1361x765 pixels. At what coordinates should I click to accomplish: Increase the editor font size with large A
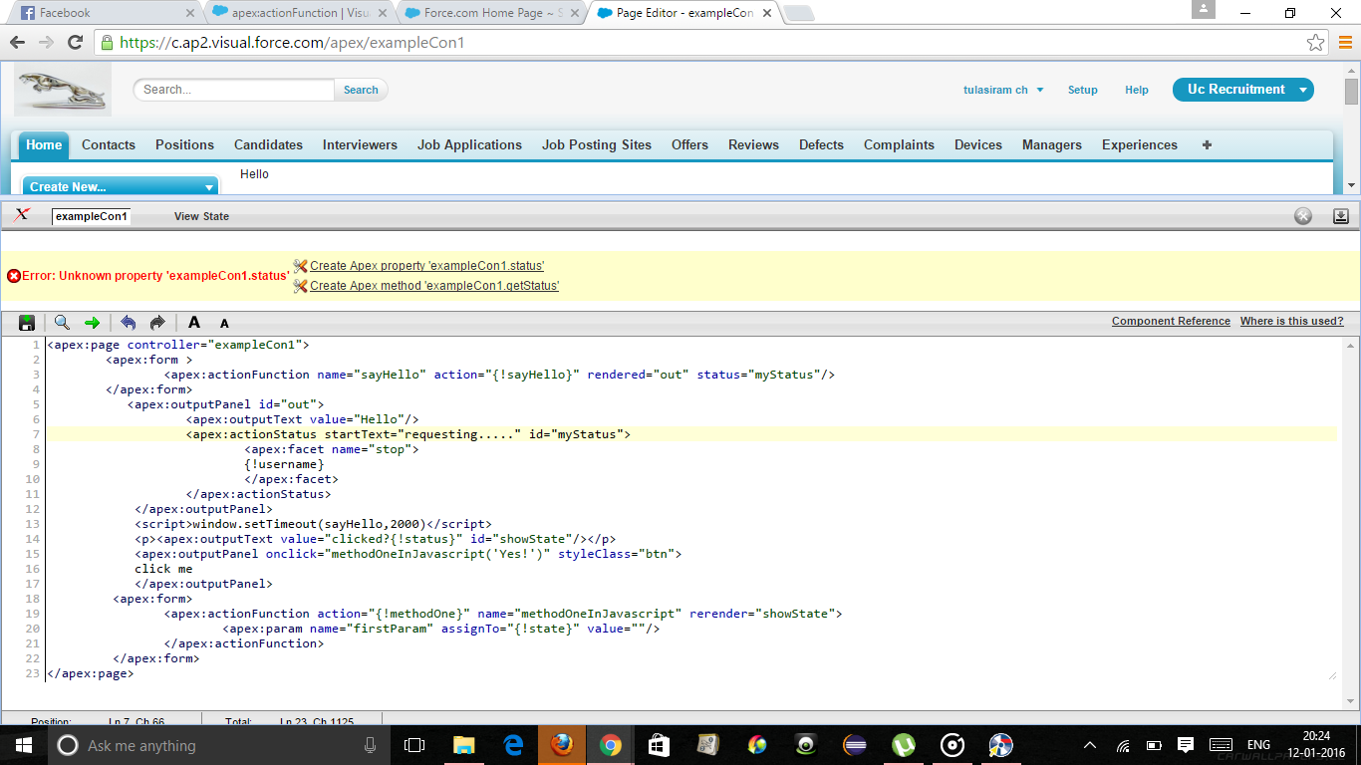point(194,323)
